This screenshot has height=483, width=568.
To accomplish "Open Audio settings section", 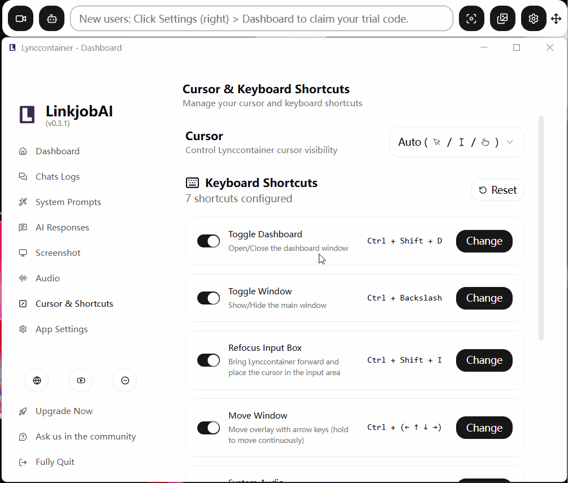I will pyautogui.click(x=47, y=278).
